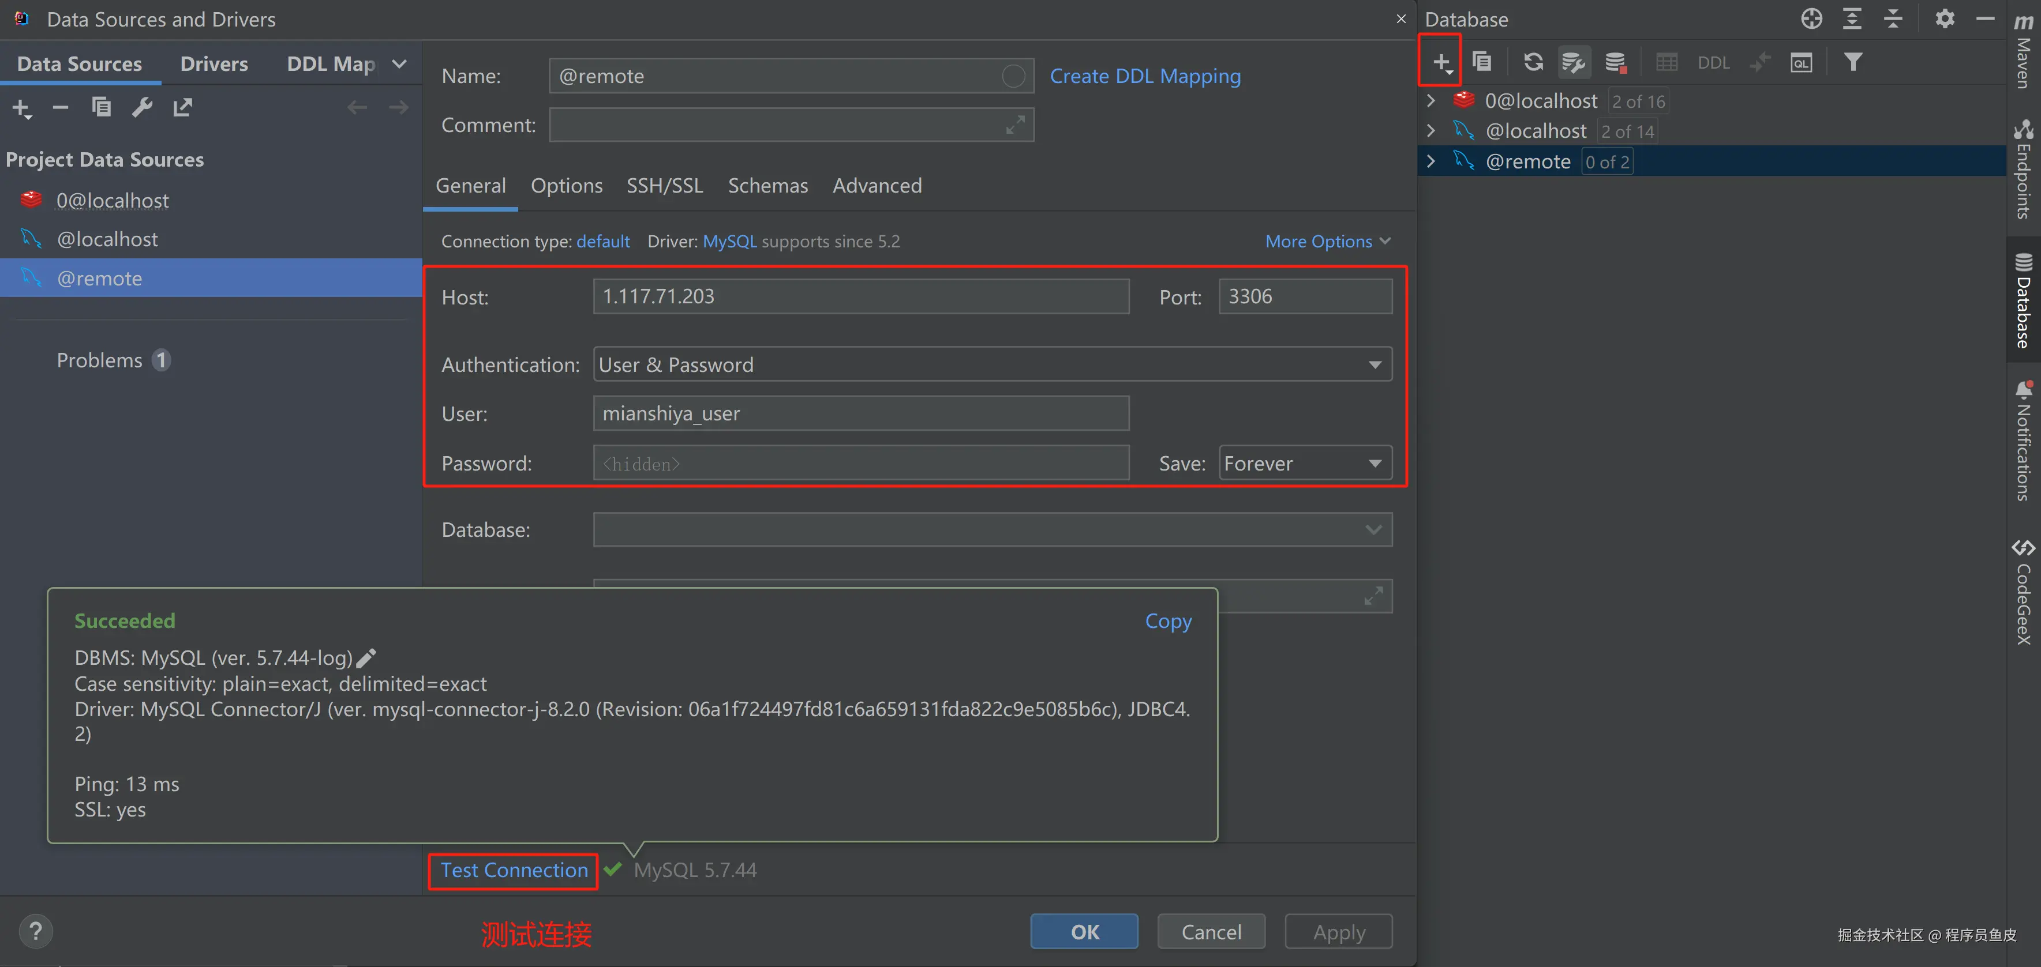2041x967 pixels.
Task: Open the Database panel gear settings
Action: click(1944, 19)
